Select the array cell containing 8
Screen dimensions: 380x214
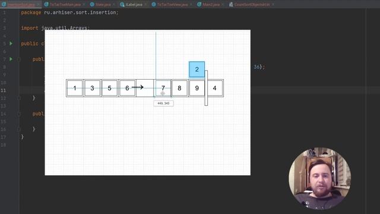[179, 88]
